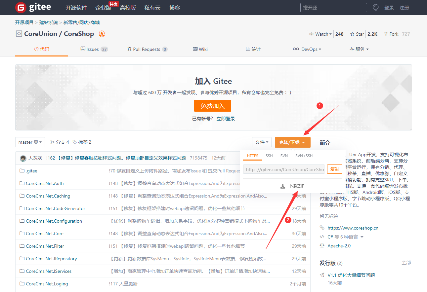The height and width of the screenshot is (292, 427).
Task: Copy the clone URL with 复制
Action: click(x=334, y=169)
